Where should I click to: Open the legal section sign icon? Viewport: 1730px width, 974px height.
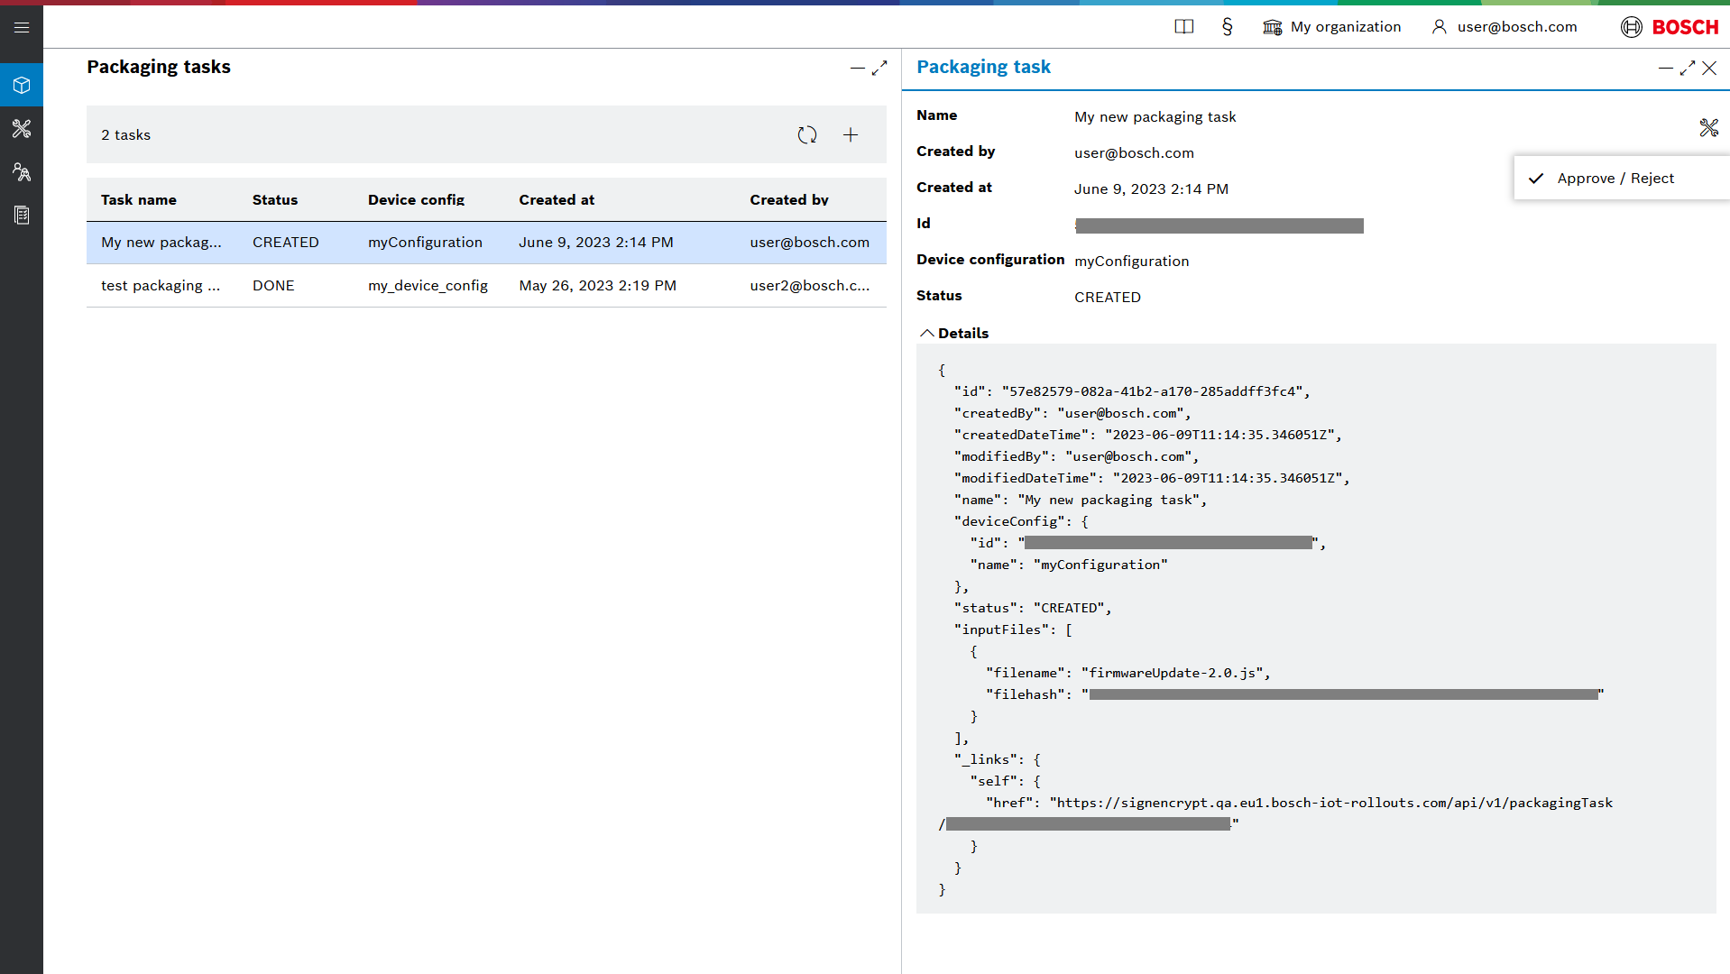click(1227, 27)
